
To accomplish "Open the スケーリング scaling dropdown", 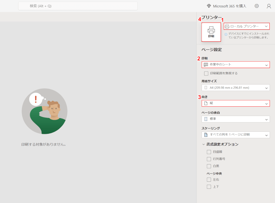I will tap(236, 135).
